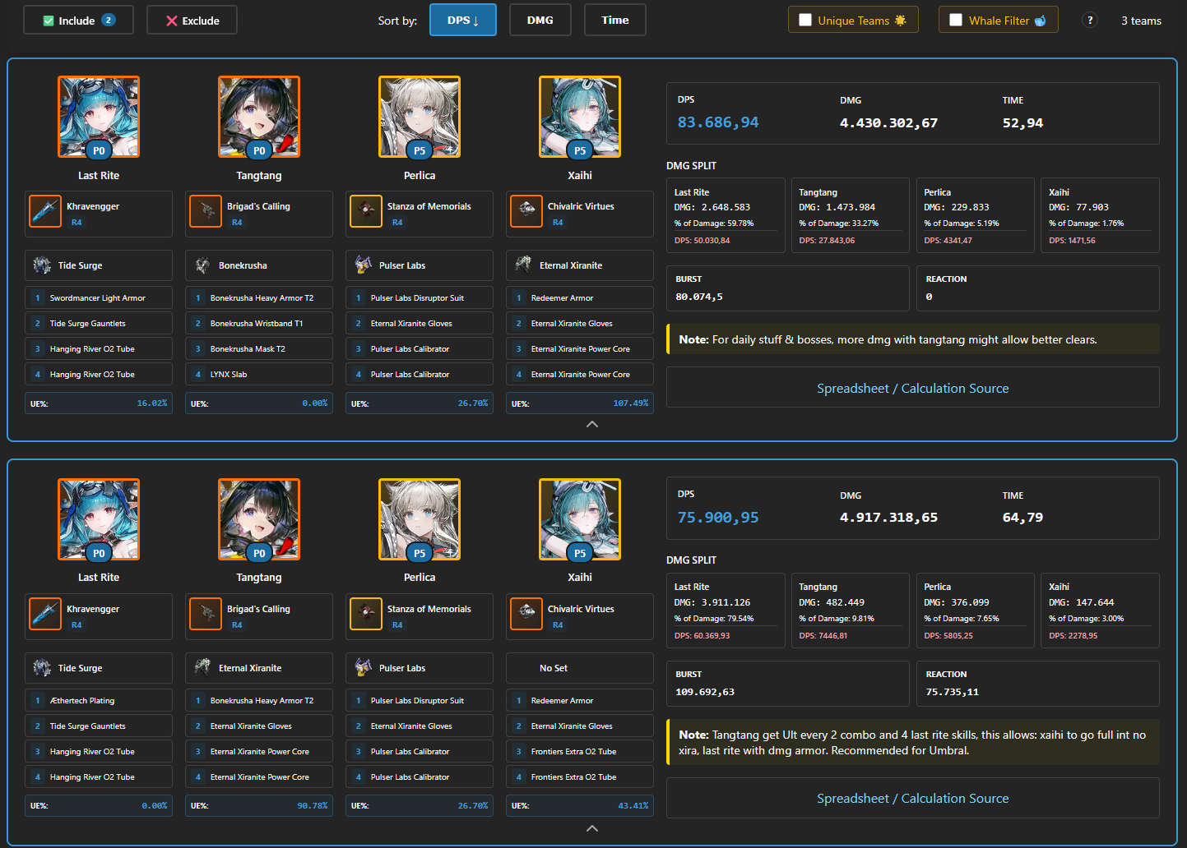Collapse the second team card chevron

click(x=592, y=828)
